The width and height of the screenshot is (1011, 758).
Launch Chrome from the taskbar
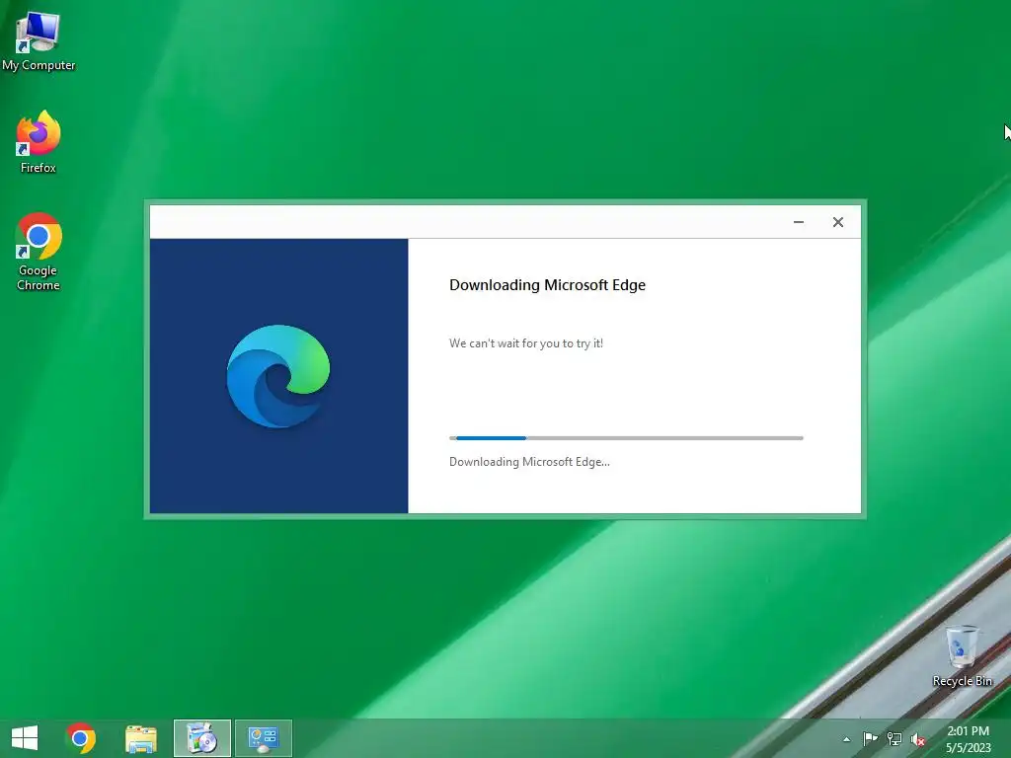81,738
